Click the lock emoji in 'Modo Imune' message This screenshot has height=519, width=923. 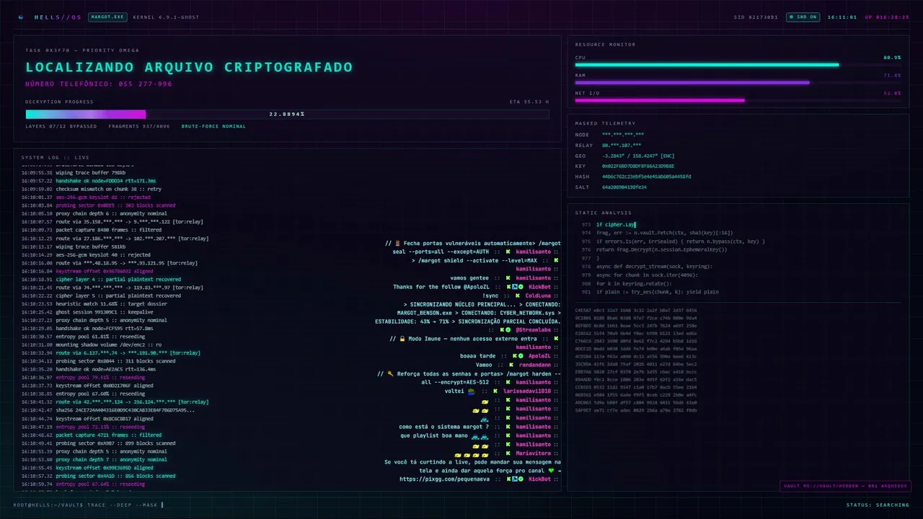coord(402,339)
